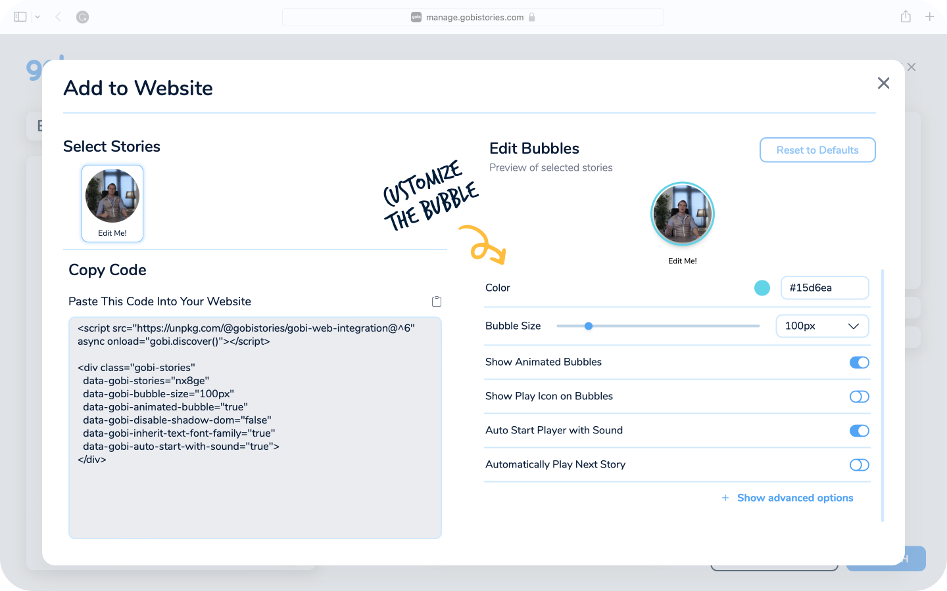Screen dimensions: 947x591
Task: Enable Show Play Icon on Bubbles
Action: pos(860,397)
